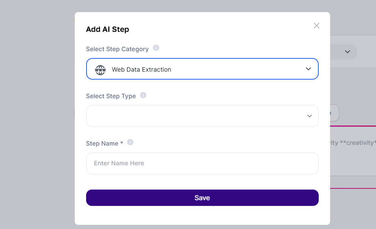
Task: Click info icon beside Select Step Category
Action: pyautogui.click(x=156, y=48)
